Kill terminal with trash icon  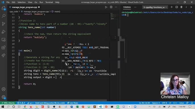click(x=181, y=7)
